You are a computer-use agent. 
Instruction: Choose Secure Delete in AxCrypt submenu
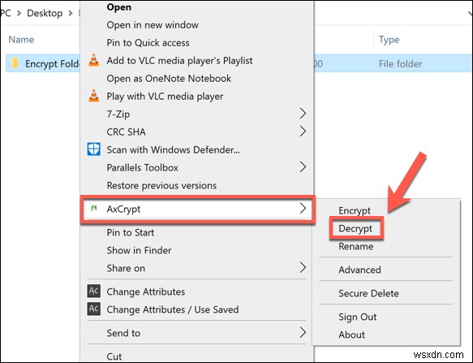368,293
